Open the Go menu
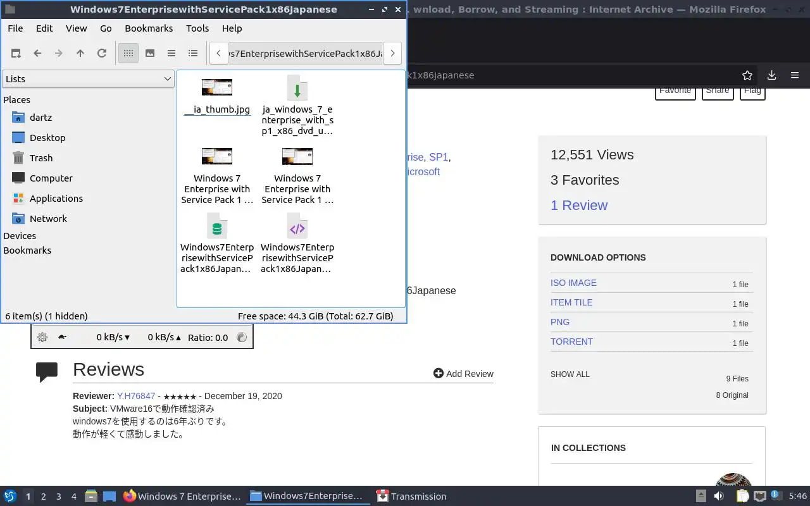Viewport: 810px width, 506px height. coord(106,28)
